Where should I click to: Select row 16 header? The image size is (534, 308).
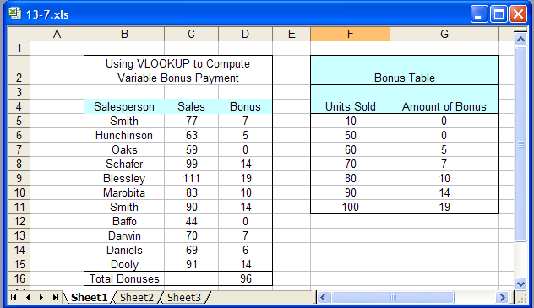(x=19, y=278)
